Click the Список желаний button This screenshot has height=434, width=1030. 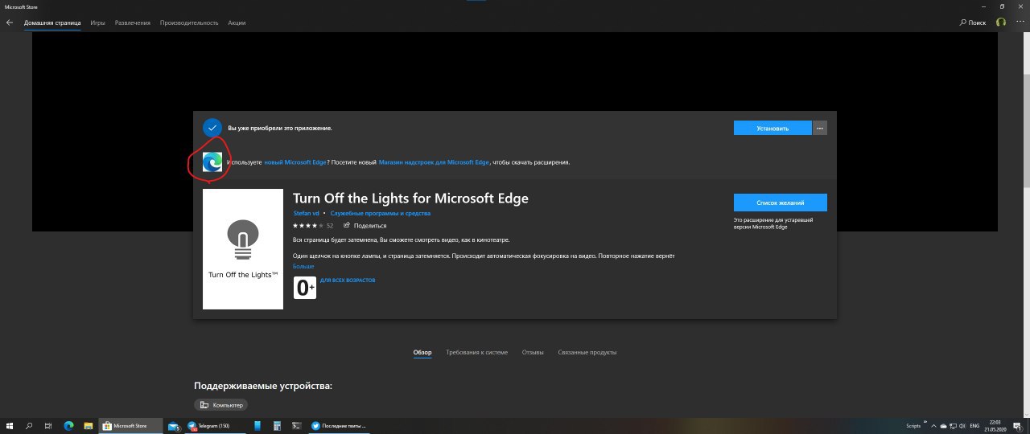click(x=781, y=202)
